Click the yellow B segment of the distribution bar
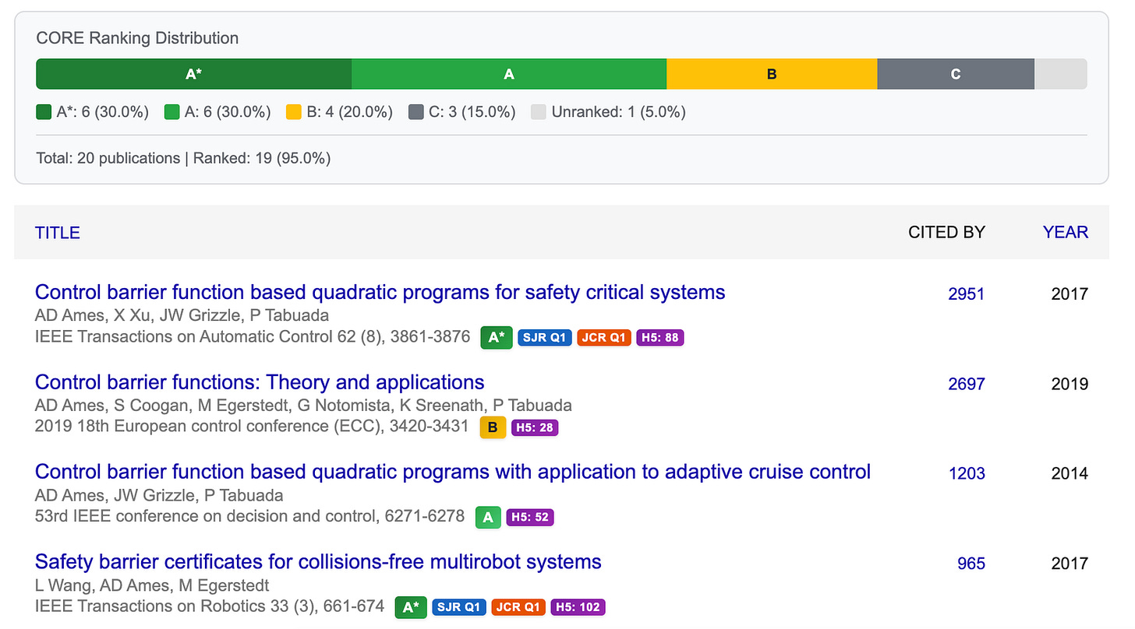This screenshot has height=629, width=1135. tap(772, 74)
